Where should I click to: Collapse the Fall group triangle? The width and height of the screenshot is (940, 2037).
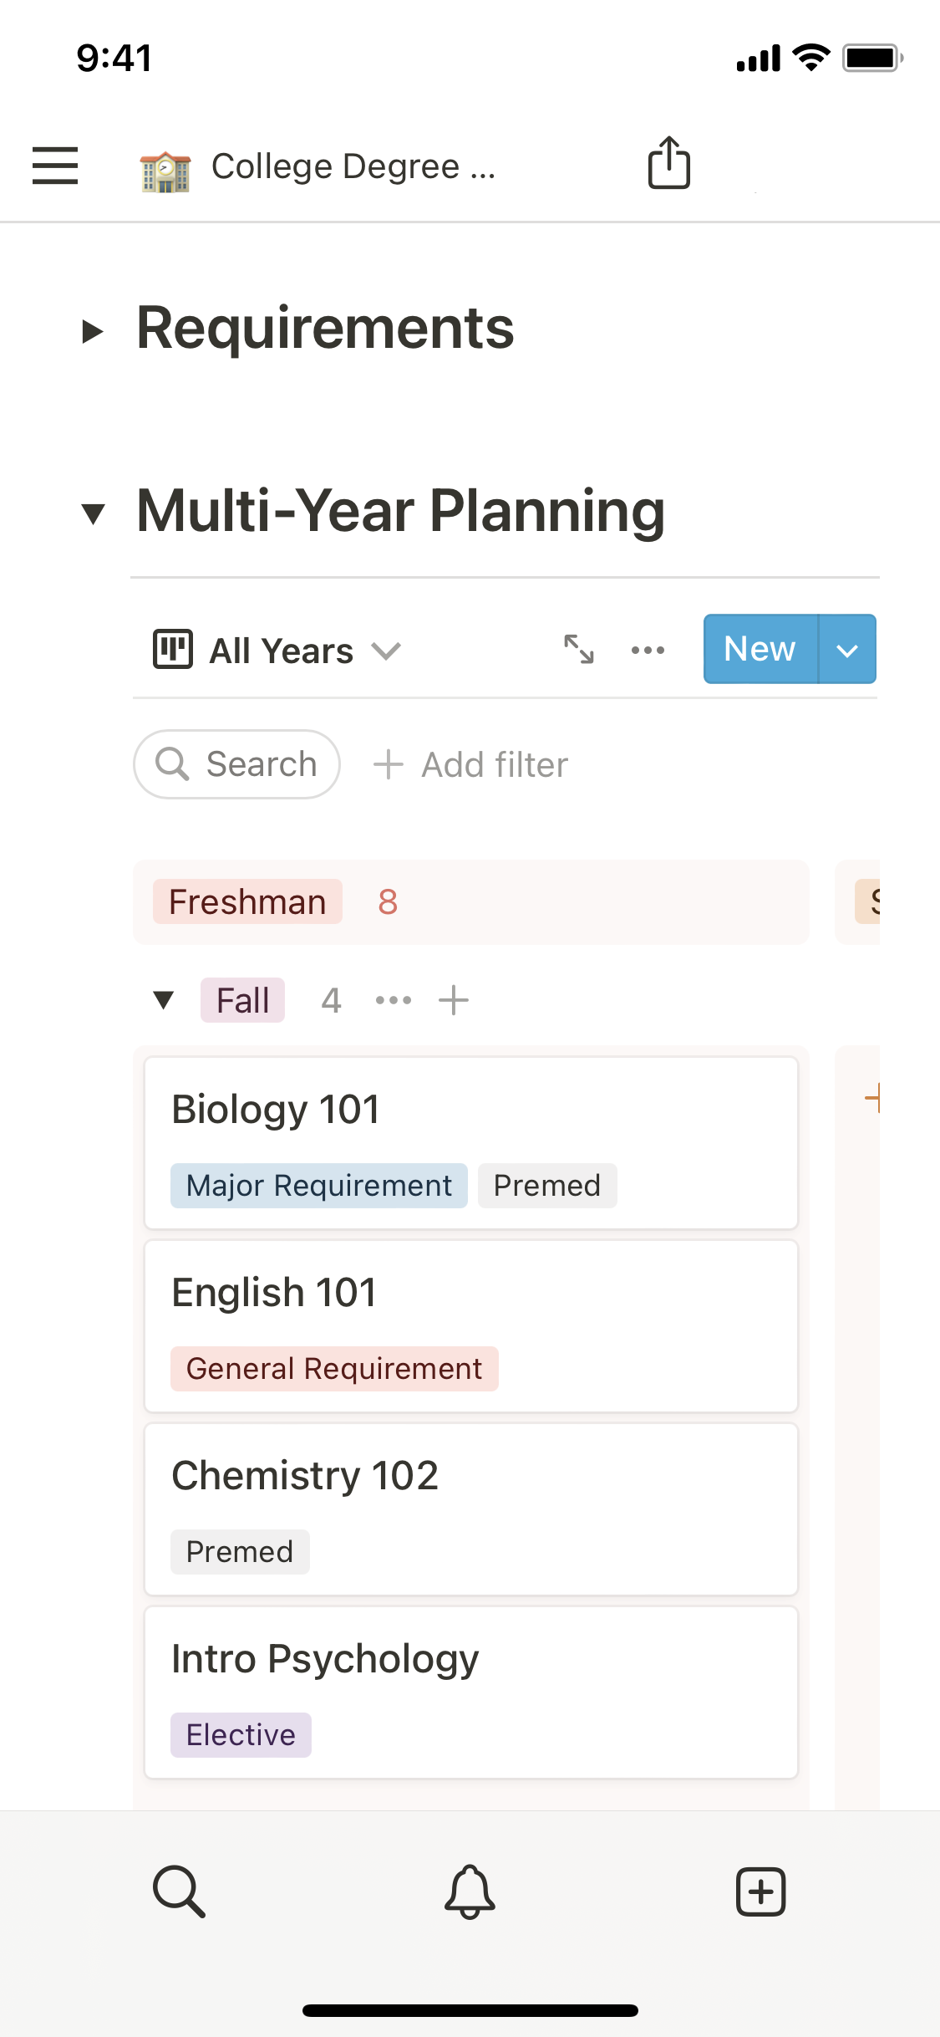point(164,1000)
